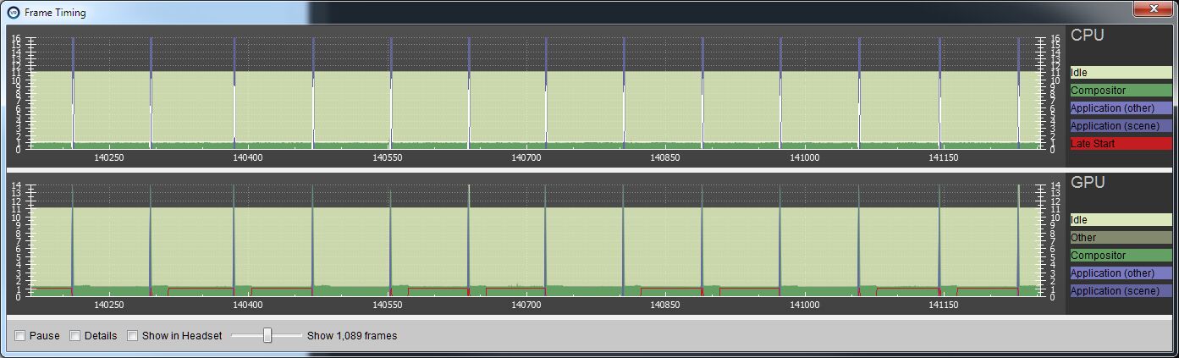Click the SteamVR icon in the title bar
The image size is (1179, 358).
click(14, 13)
